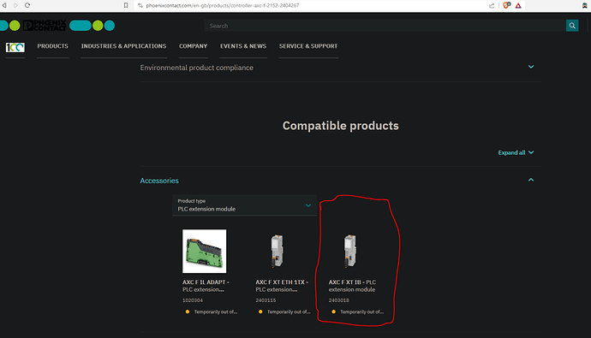Collapse Accessories using its chevron

coord(531,180)
